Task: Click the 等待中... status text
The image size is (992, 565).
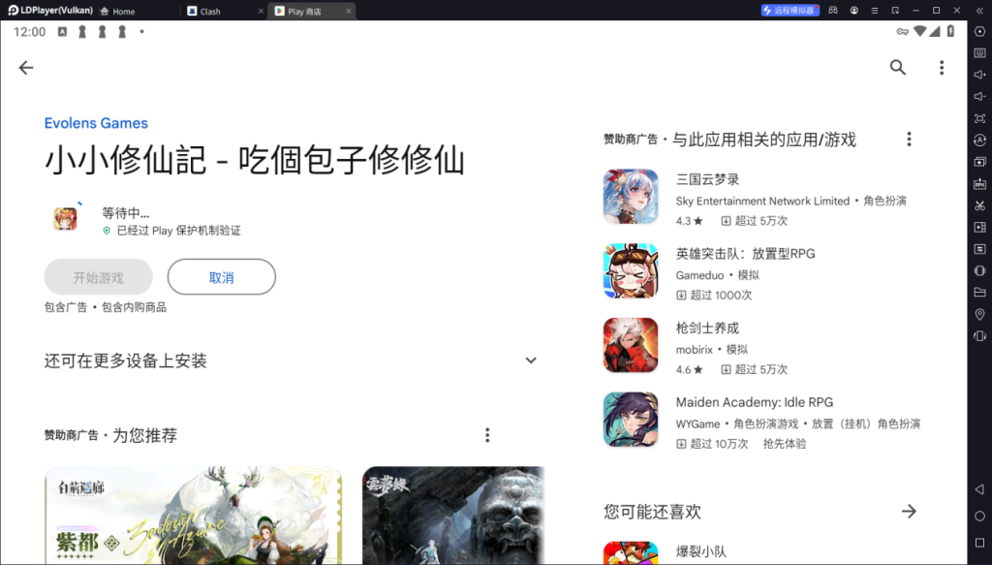Action: (126, 213)
